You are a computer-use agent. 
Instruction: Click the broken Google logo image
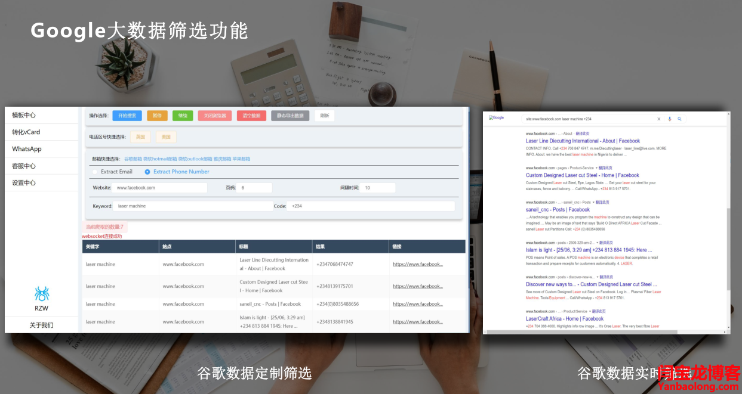496,117
